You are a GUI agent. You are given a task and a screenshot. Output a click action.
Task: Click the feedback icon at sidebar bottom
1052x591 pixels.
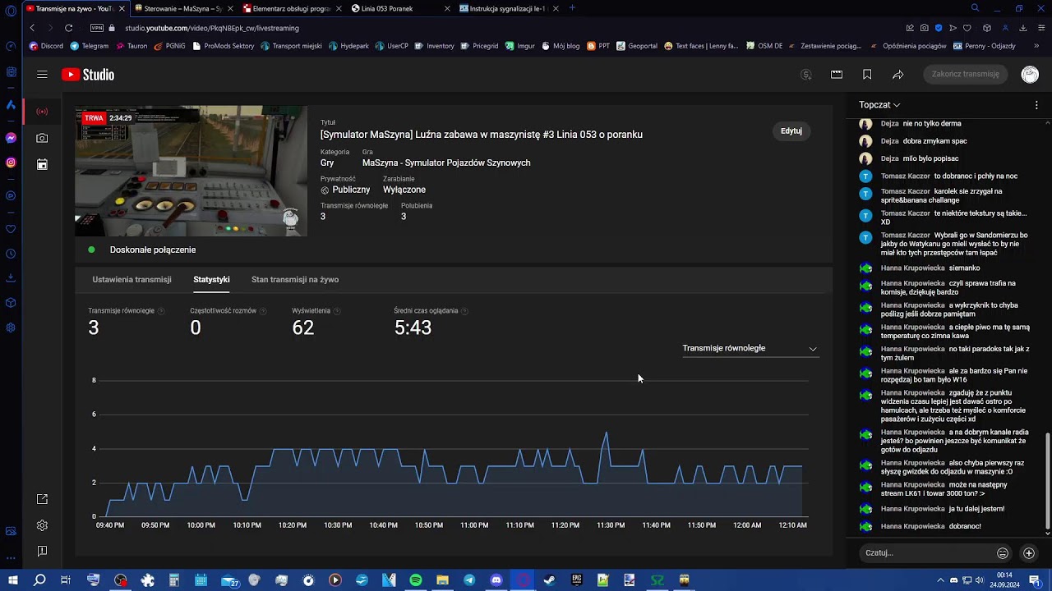[42, 552]
